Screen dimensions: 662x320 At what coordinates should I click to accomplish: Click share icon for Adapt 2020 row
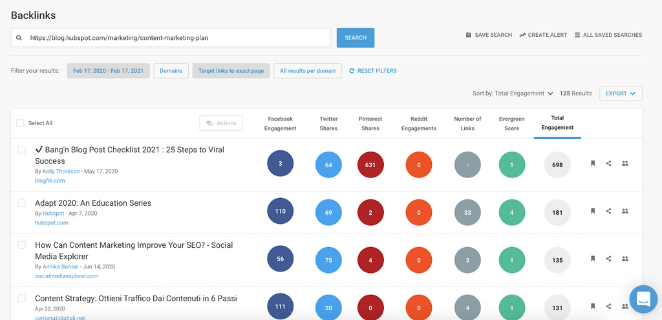608,211
